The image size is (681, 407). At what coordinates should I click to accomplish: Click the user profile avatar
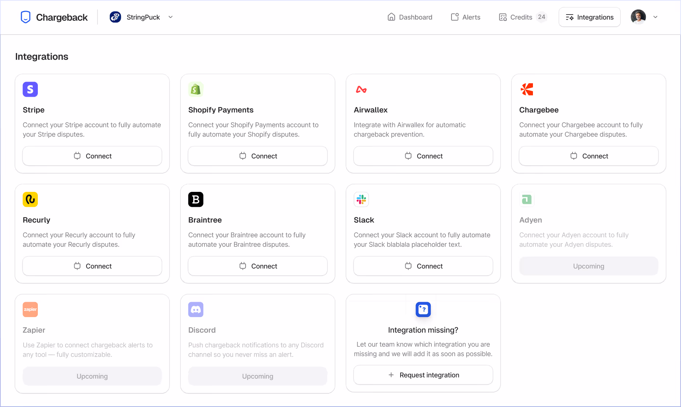[x=638, y=17]
